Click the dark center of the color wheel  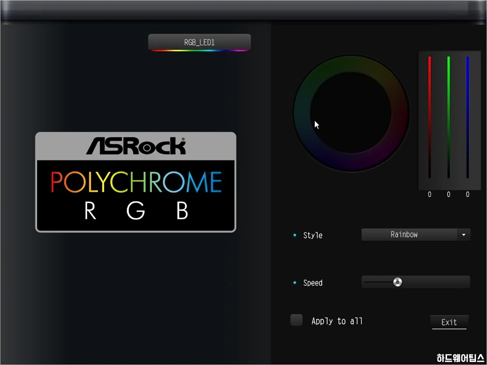pos(351,113)
